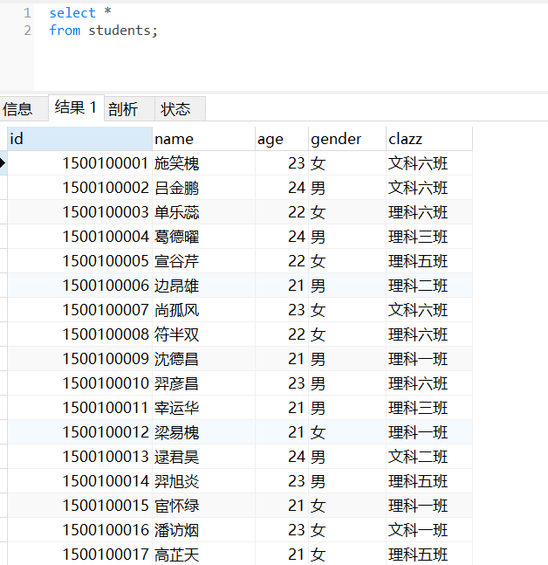Screen dimensions: 548x565
Task: Select the id cell 1500100001
Action: pyautogui.click(x=79, y=163)
